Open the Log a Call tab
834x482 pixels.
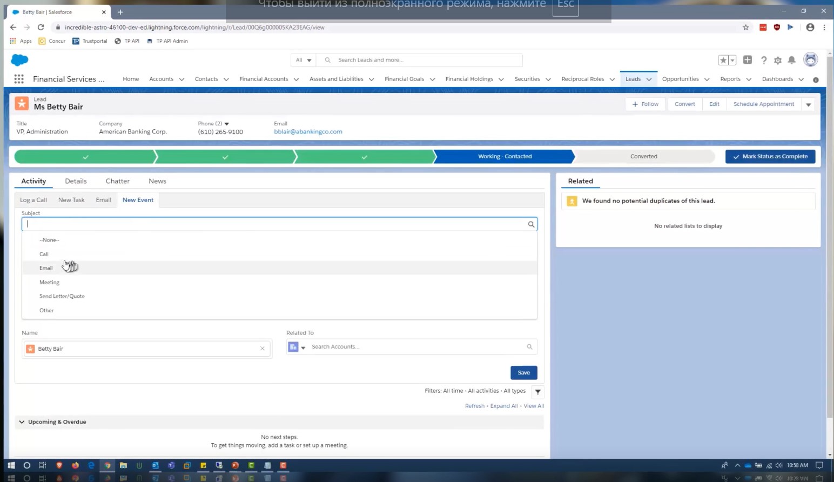(33, 200)
